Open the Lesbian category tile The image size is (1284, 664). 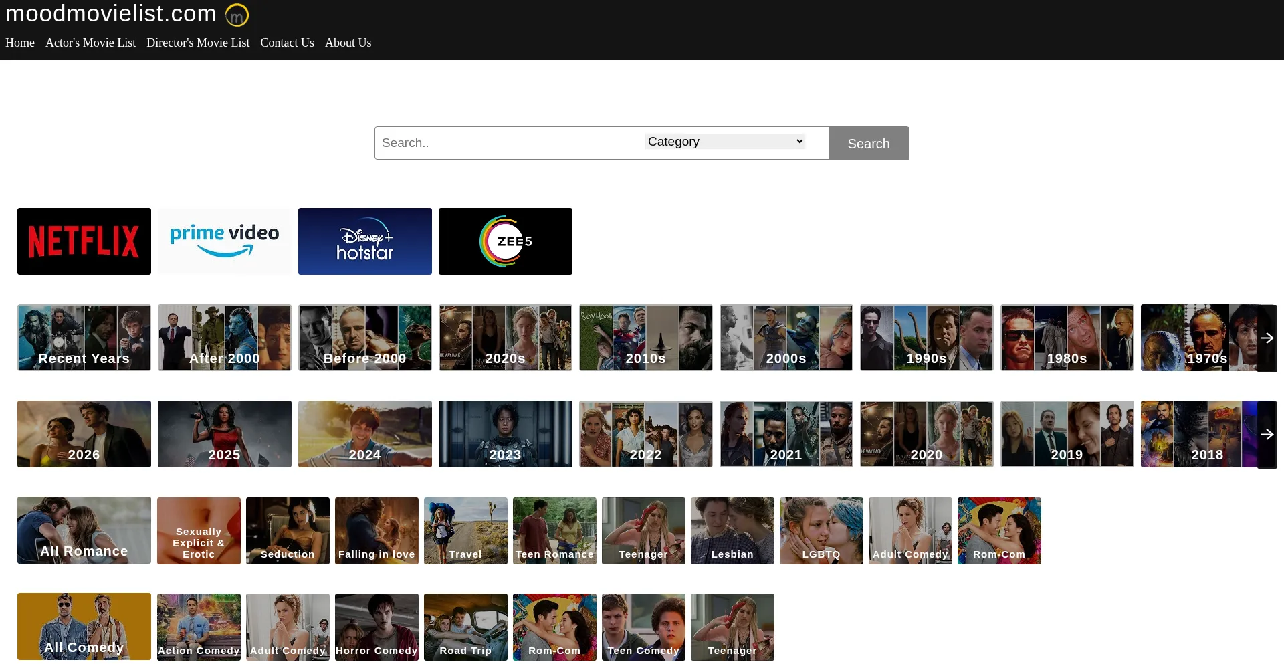[732, 531]
